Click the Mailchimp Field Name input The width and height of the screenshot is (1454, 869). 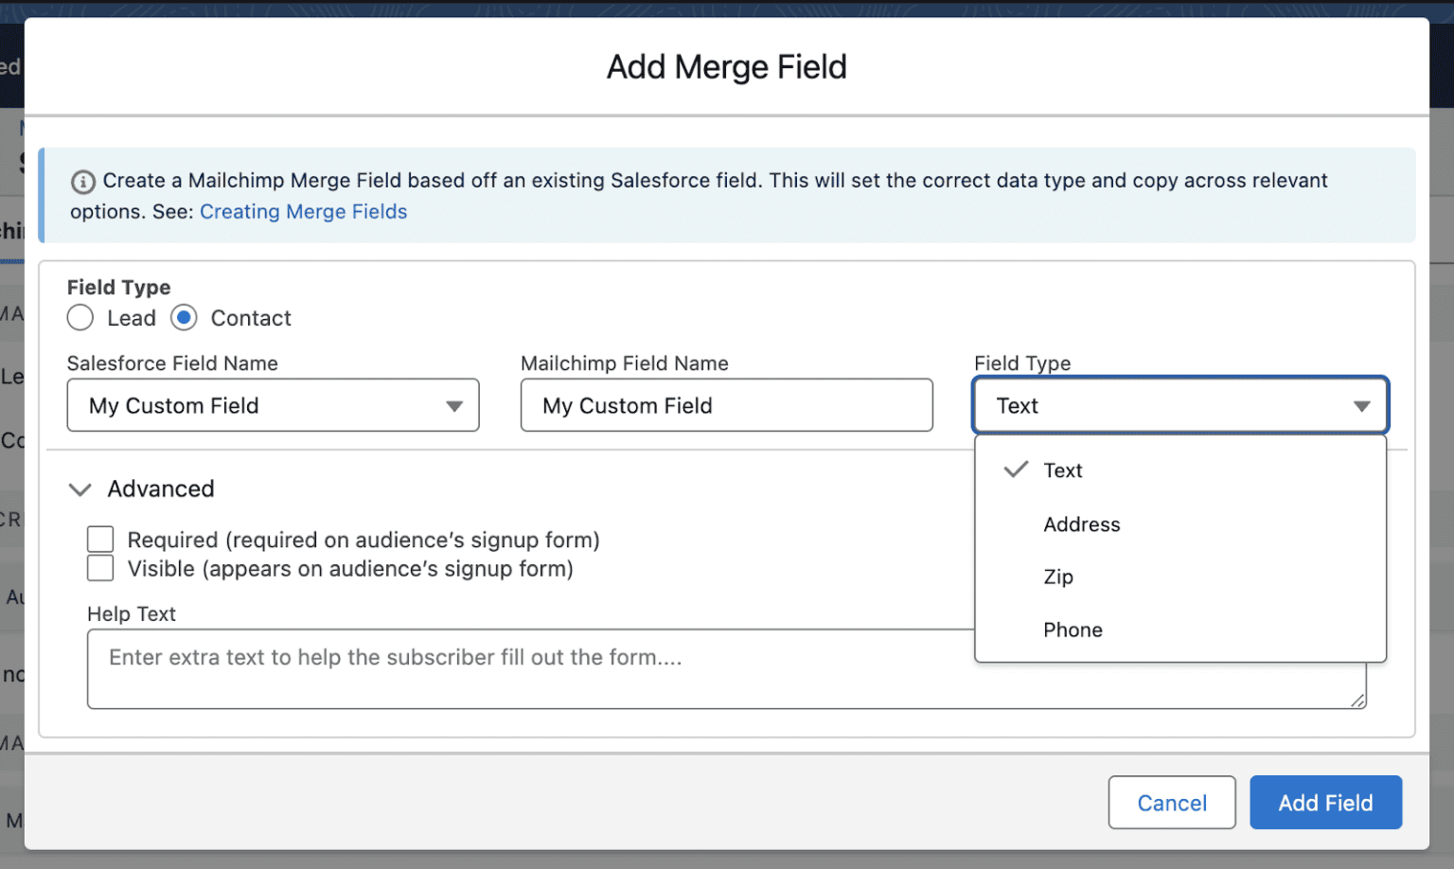coord(726,405)
